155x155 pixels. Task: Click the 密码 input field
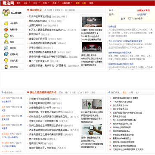point(127,14)
